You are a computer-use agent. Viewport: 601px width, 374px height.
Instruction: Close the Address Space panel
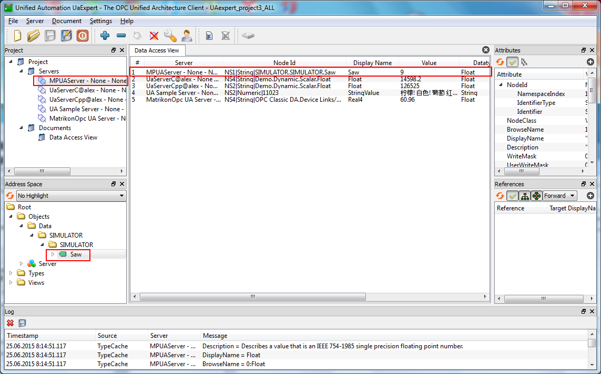tap(122, 184)
